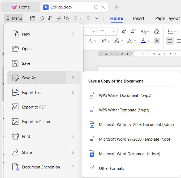Open the customize quick access toolbar dropdown
The width and height of the screenshot is (181, 178).
click(x=97, y=18)
